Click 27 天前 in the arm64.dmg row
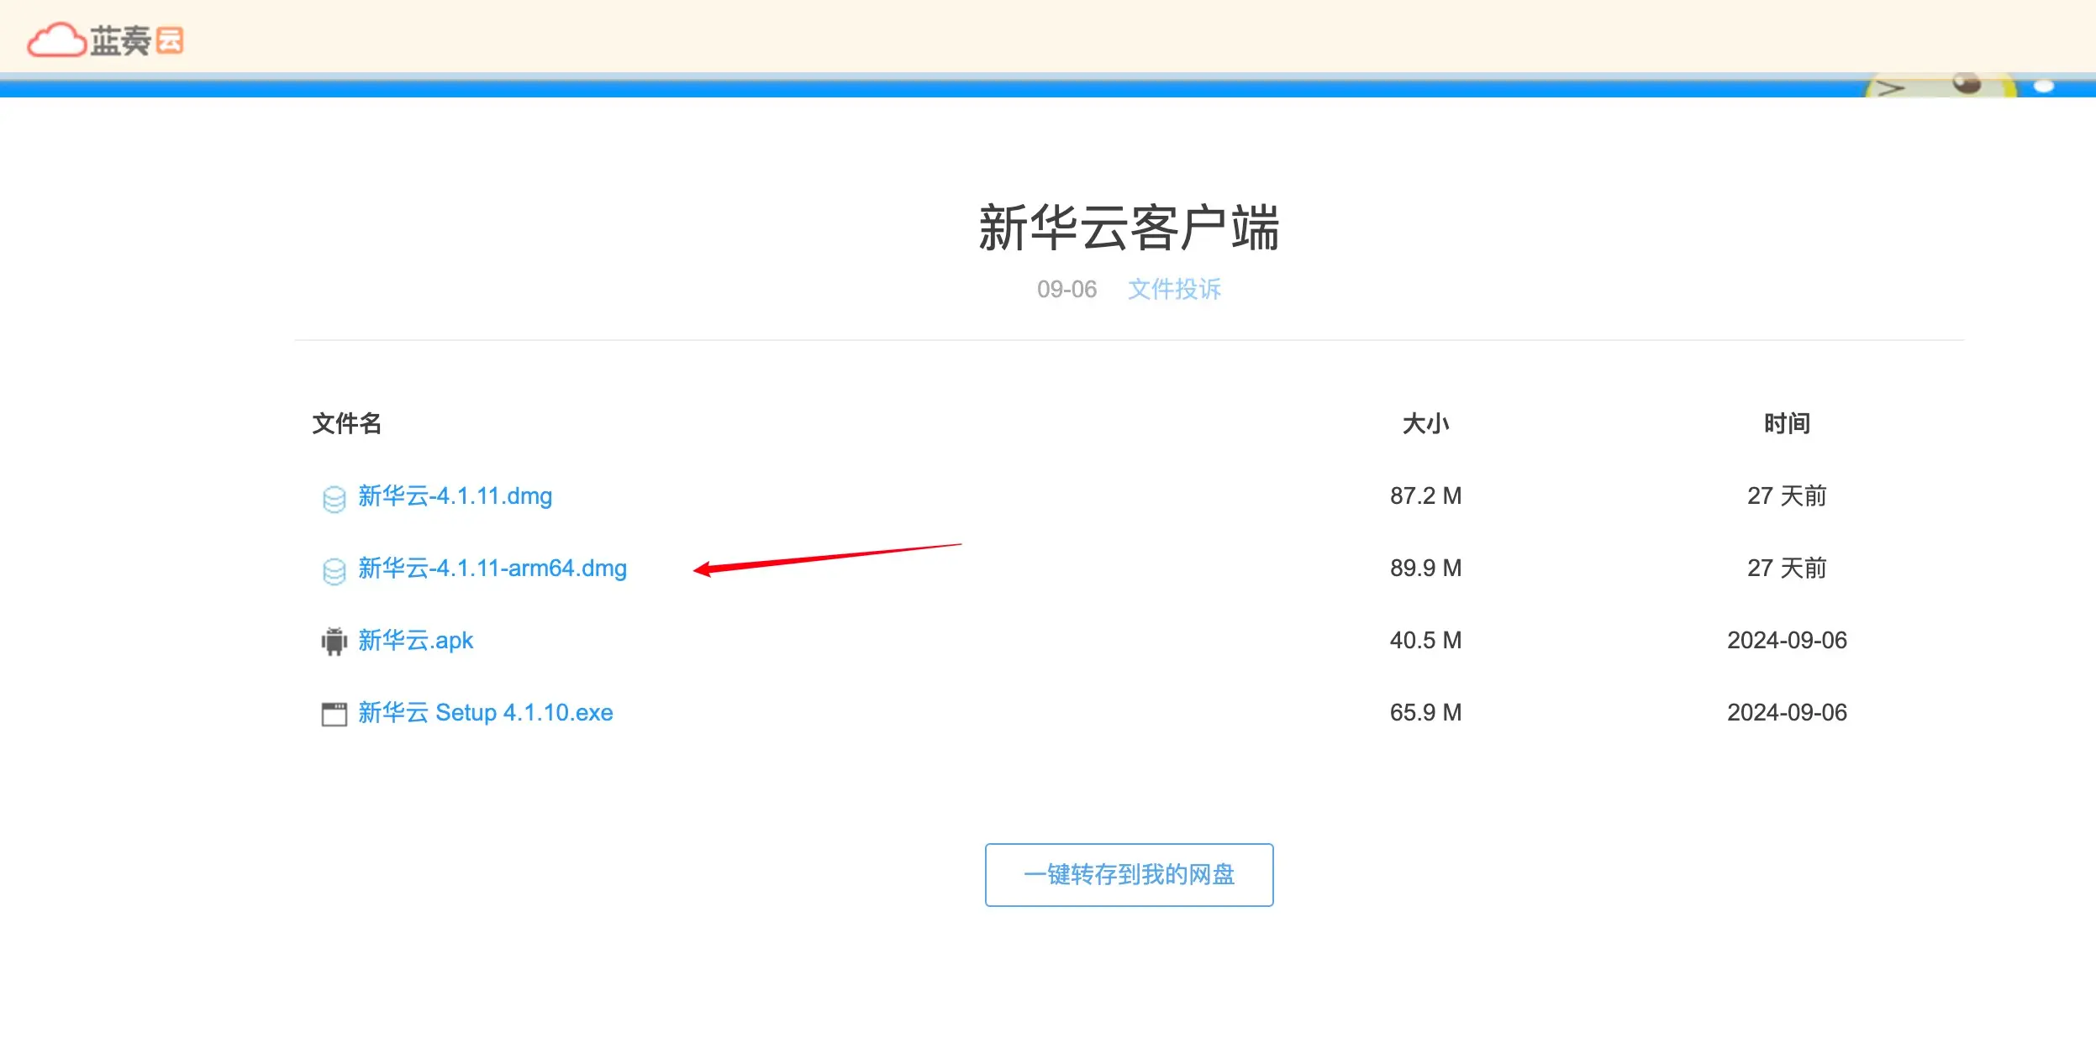This screenshot has height=1043, width=2096. point(1787,568)
